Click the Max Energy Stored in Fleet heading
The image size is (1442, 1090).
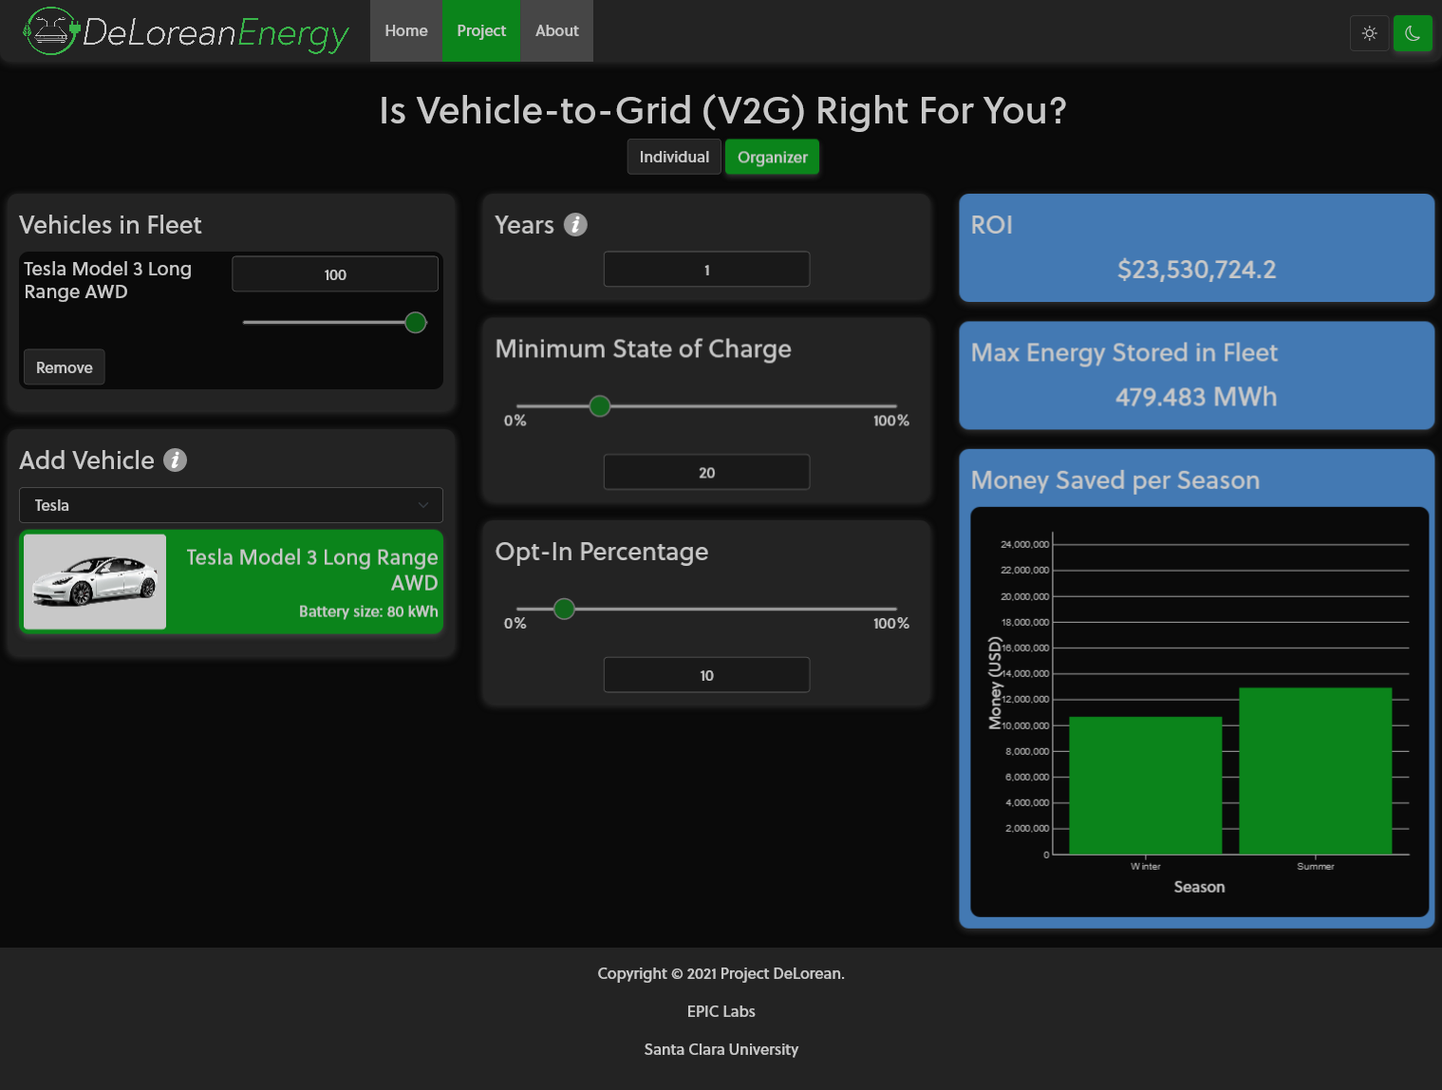(1124, 352)
